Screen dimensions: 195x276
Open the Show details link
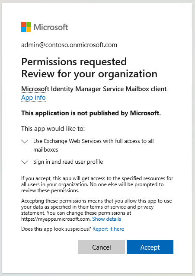point(106,219)
